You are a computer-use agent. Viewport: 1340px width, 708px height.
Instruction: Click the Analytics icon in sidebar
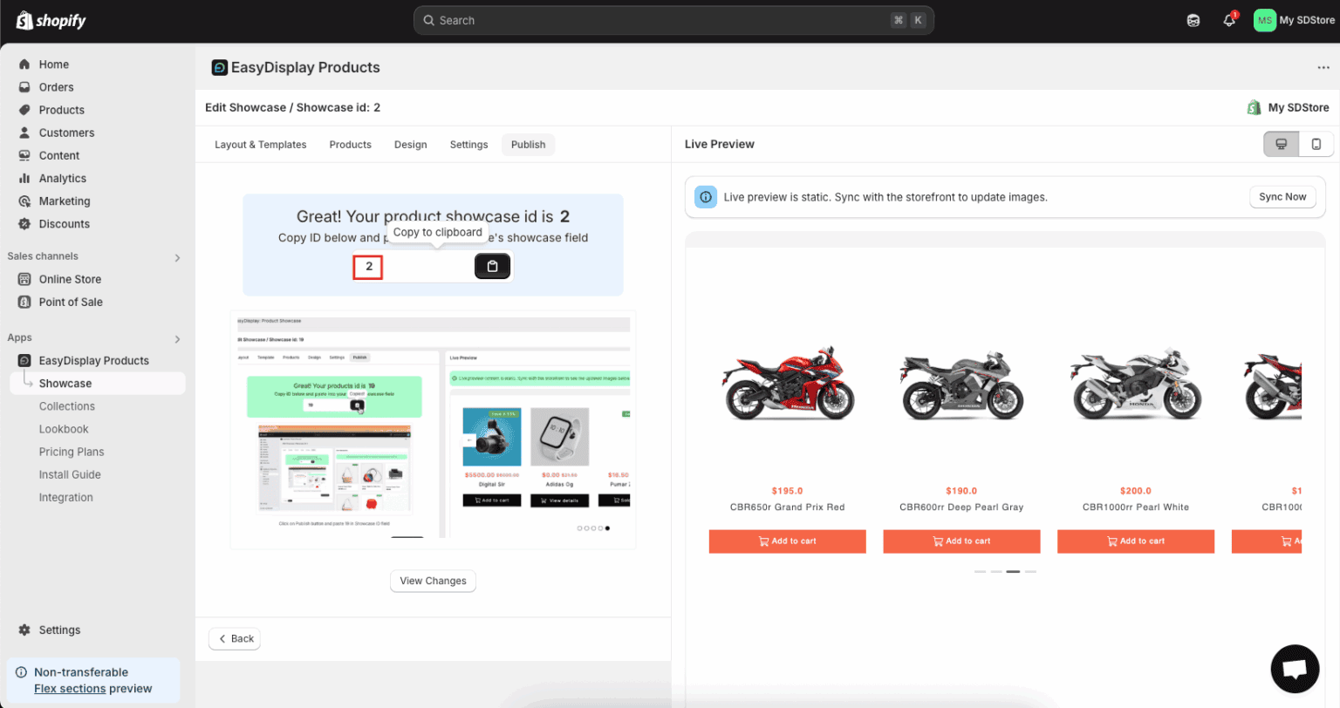24,178
